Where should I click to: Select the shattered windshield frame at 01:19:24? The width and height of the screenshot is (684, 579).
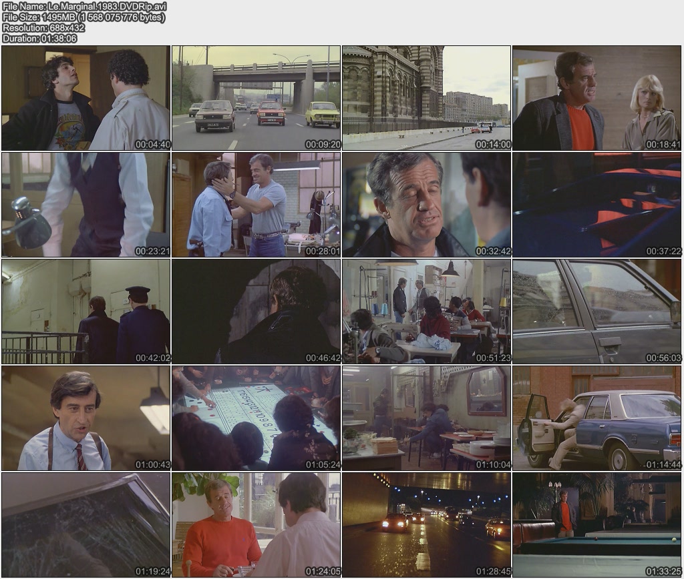tap(86, 525)
